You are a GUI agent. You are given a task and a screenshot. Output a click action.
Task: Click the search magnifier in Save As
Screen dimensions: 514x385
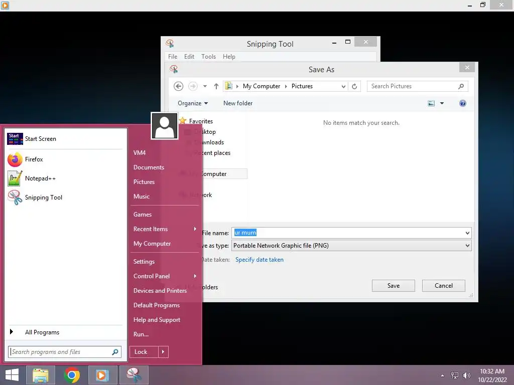tap(461, 86)
